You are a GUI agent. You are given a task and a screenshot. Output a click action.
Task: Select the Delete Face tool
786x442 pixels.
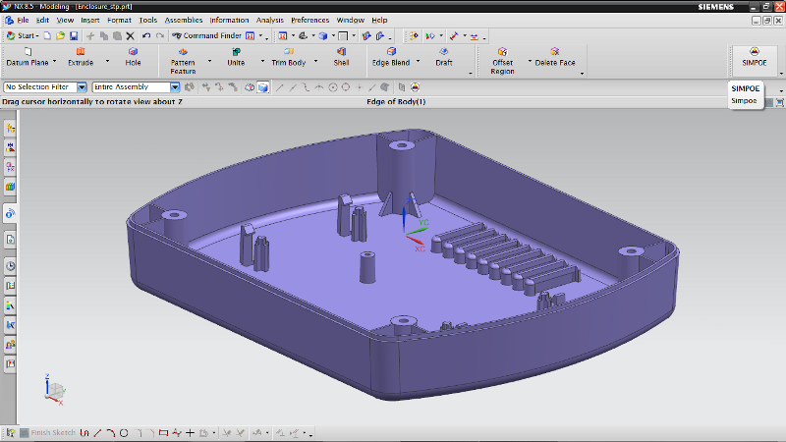pyautogui.click(x=555, y=57)
